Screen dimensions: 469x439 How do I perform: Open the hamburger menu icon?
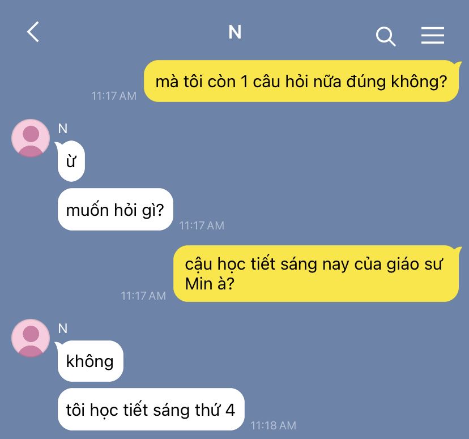[x=433, y=35]
